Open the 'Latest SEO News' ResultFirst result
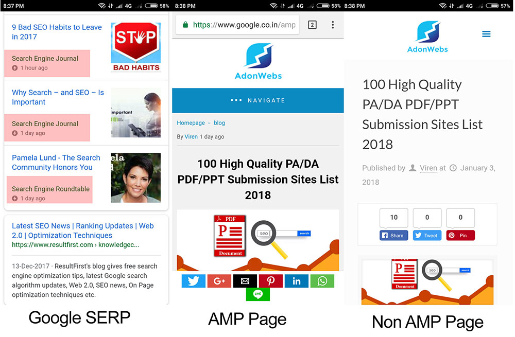The width and height of the screenshot is (515, 337). coord(83,230)
